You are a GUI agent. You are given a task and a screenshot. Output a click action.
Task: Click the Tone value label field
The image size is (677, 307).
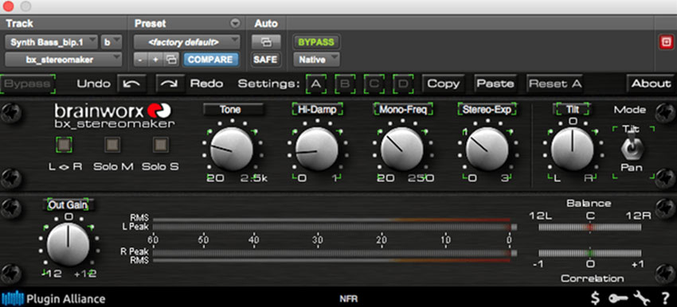233,110
